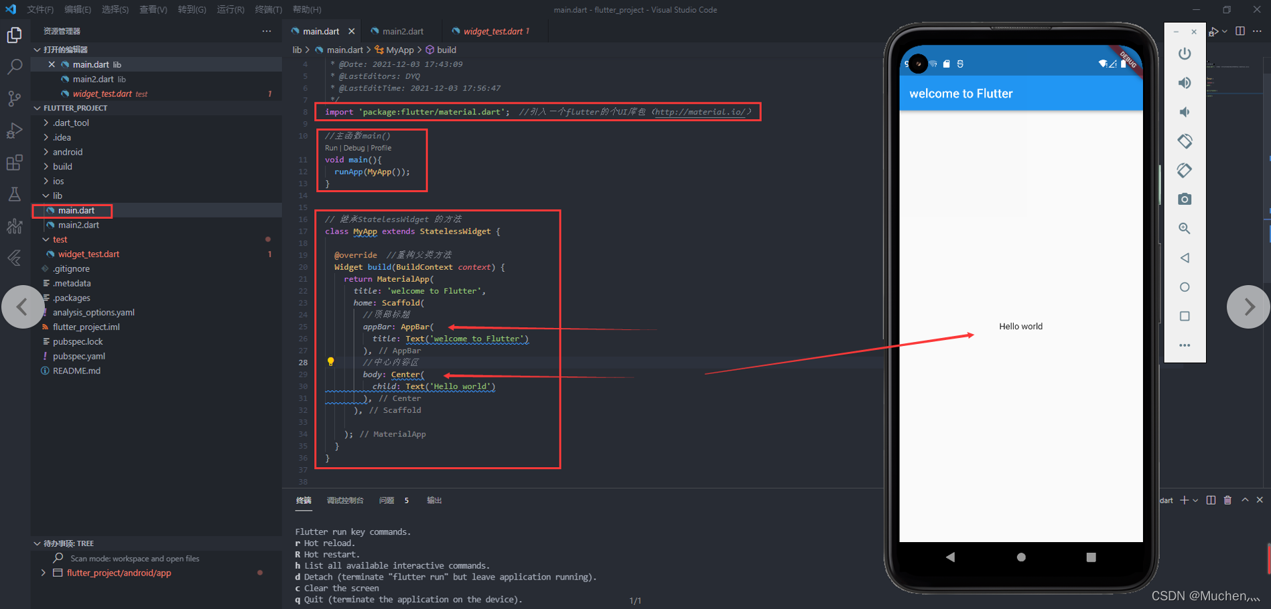This screenshot has height=609, width=1271.
Task: Expand the ios folder
Action: pyautogui.click(x=46, y=181)
